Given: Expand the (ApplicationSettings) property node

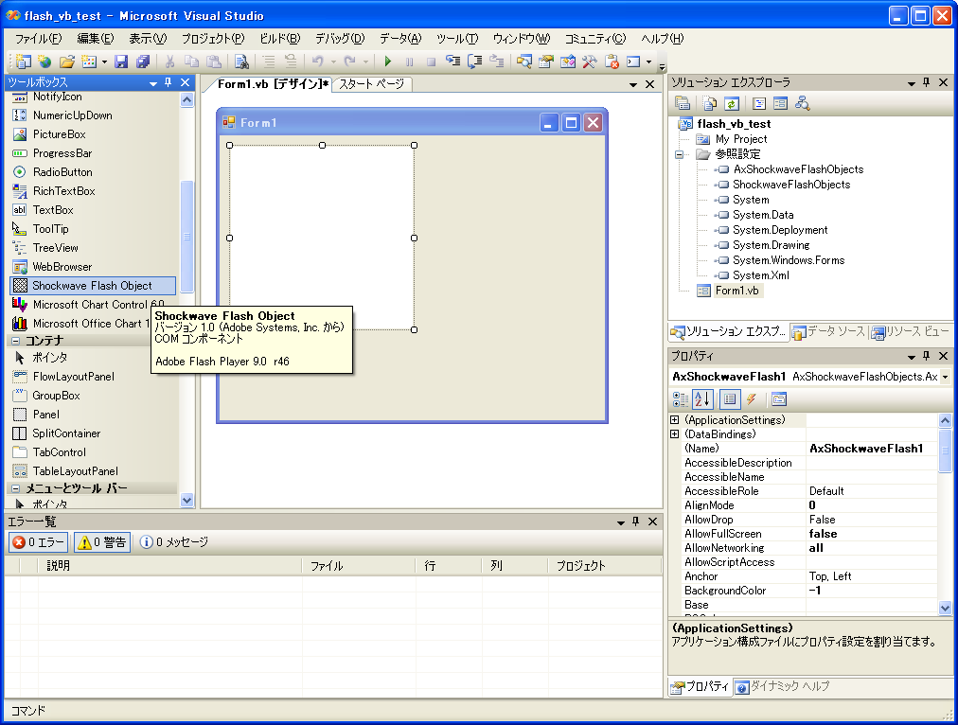Looking at the screenshot, I should tap(675, 419).
